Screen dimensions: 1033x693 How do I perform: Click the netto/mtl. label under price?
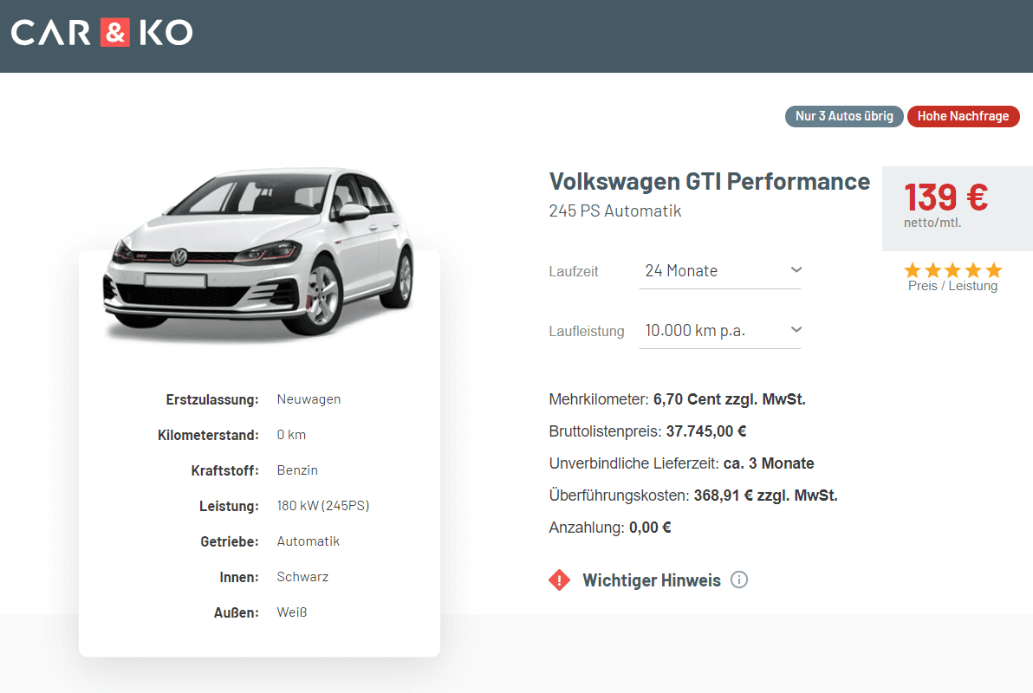(932, 223)
